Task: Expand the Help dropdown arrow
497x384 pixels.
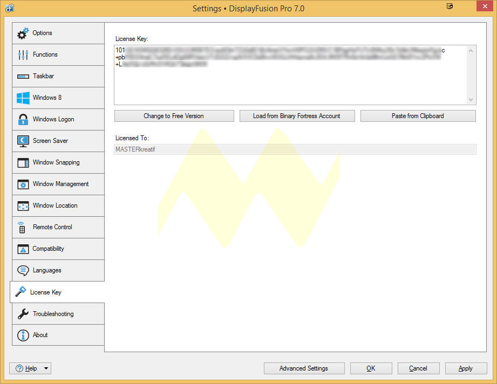Action: pyautogui.click(x=46, y=368)
